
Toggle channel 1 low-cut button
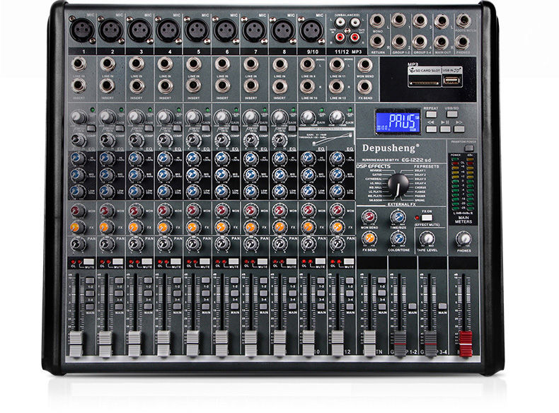pos(91,128)
